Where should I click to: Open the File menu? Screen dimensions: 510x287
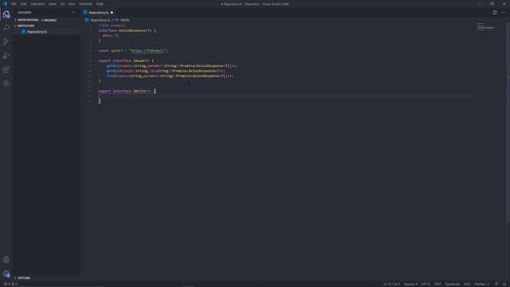14,4
